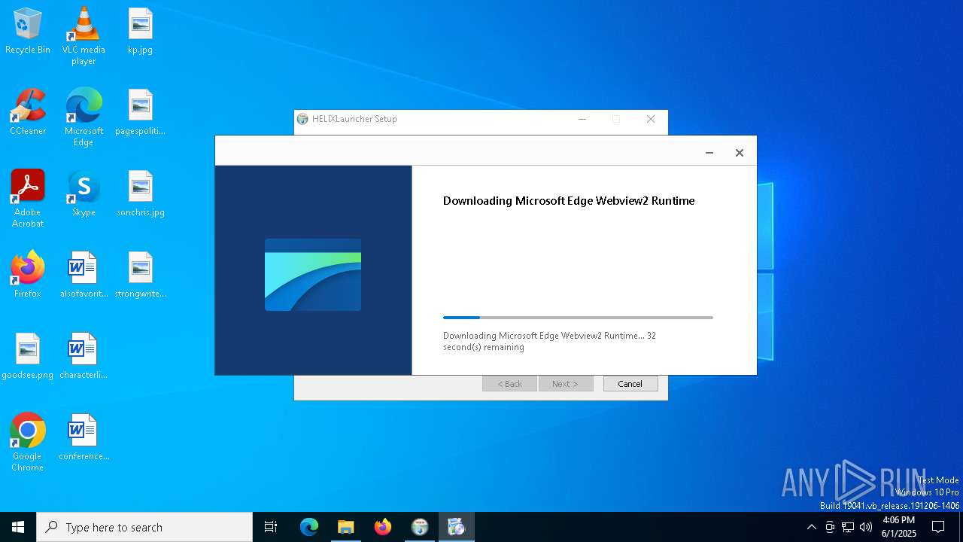
Task: Show hidden system tray icons
Action: tap(811, 527)
